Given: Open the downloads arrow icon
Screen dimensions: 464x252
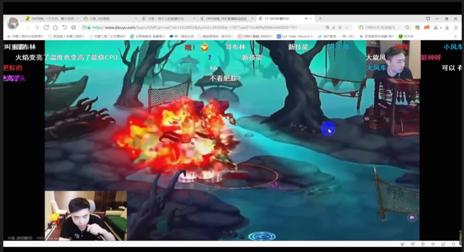Looking at the screenshot, I should click(x=447, y=27).
